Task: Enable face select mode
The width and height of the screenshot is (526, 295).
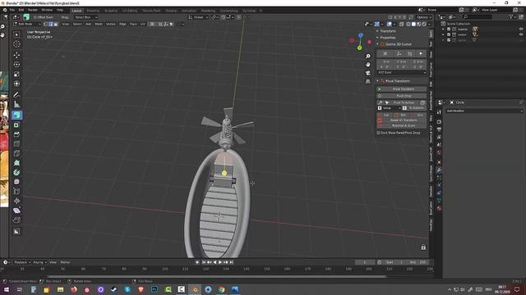Action: (x=56, y=24)
